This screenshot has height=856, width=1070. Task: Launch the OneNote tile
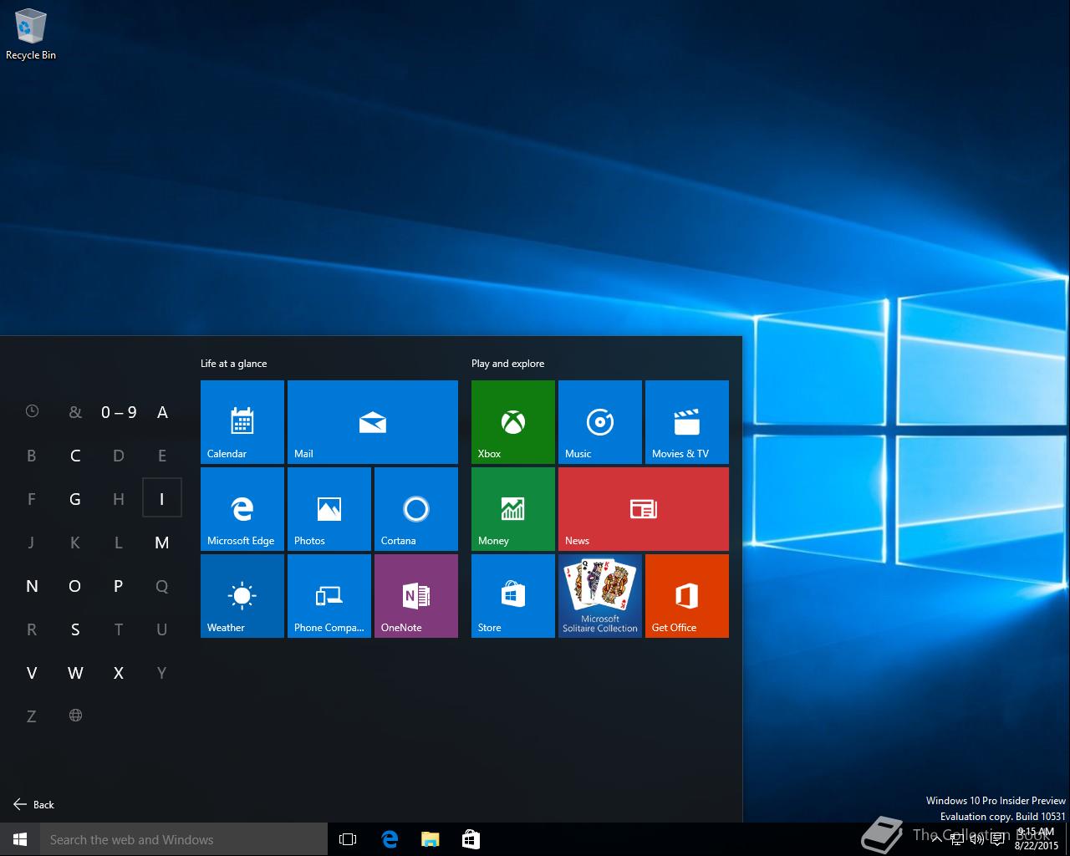click(x=416, y=596)
